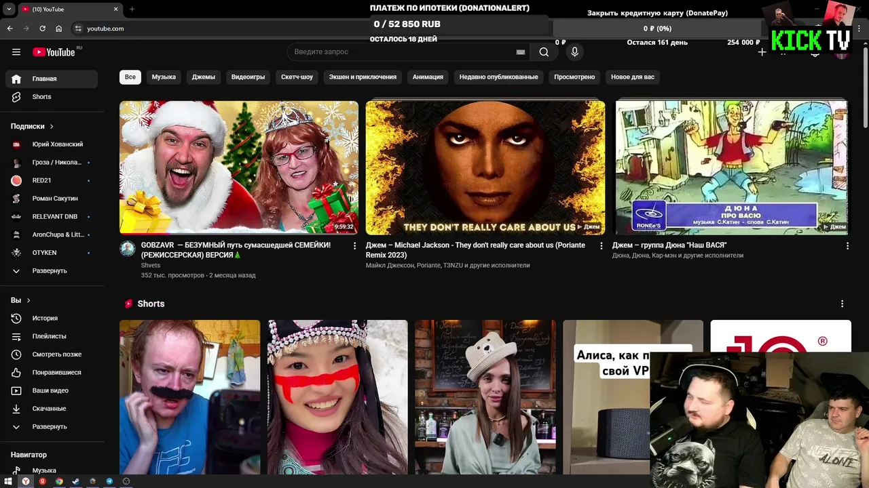Open История in the sidebar
869x488 pixels.
(52, 318)
